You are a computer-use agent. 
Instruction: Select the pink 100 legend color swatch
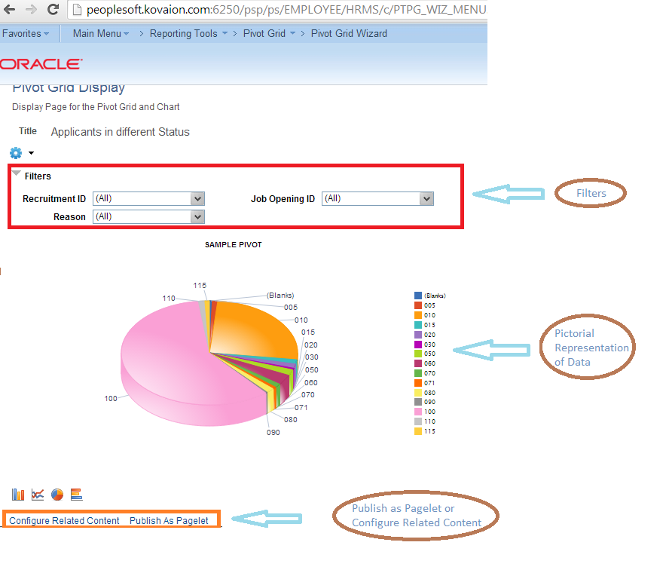point(417,412)
